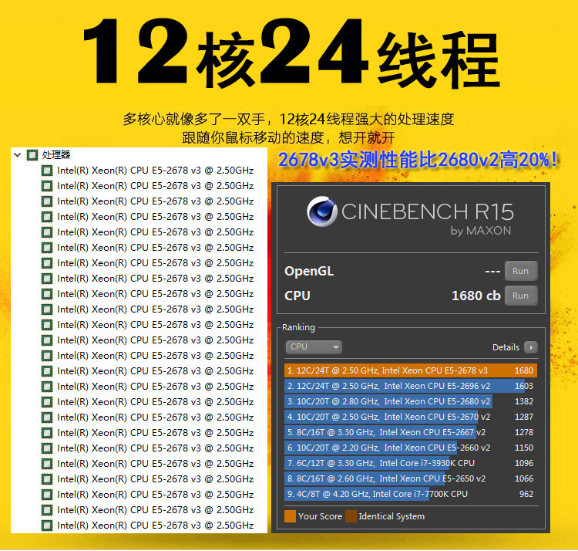Click the processor chip icon beside 处理器

(32, 154)
